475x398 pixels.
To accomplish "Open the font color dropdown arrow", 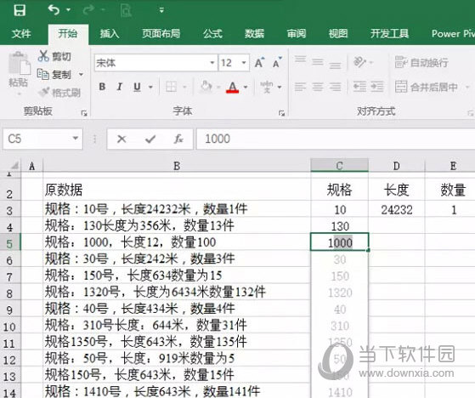I will 246,88.
